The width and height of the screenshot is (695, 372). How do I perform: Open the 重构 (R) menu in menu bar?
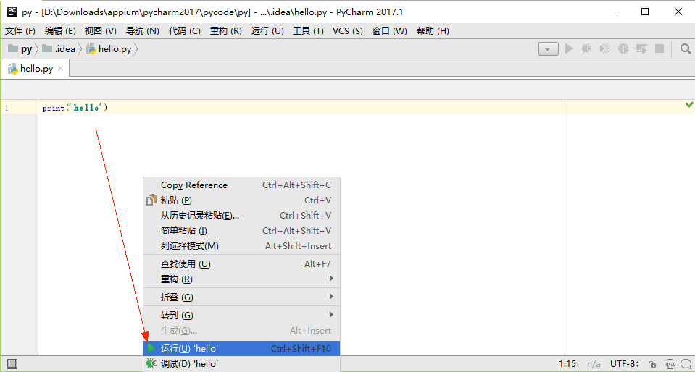click(225, 31)
